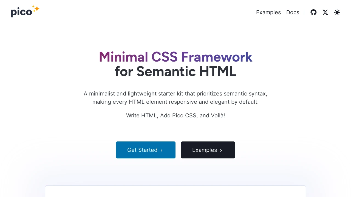Screen dimensions: 351x197
Task: Toggle the light/dark theme sun icon
Action: [337, 12]
